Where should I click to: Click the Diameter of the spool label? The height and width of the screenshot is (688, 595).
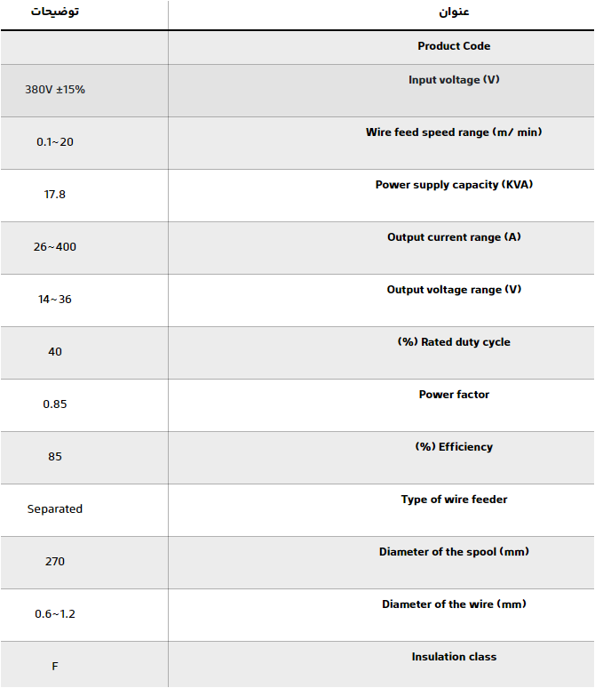click(x=454, y=552)
